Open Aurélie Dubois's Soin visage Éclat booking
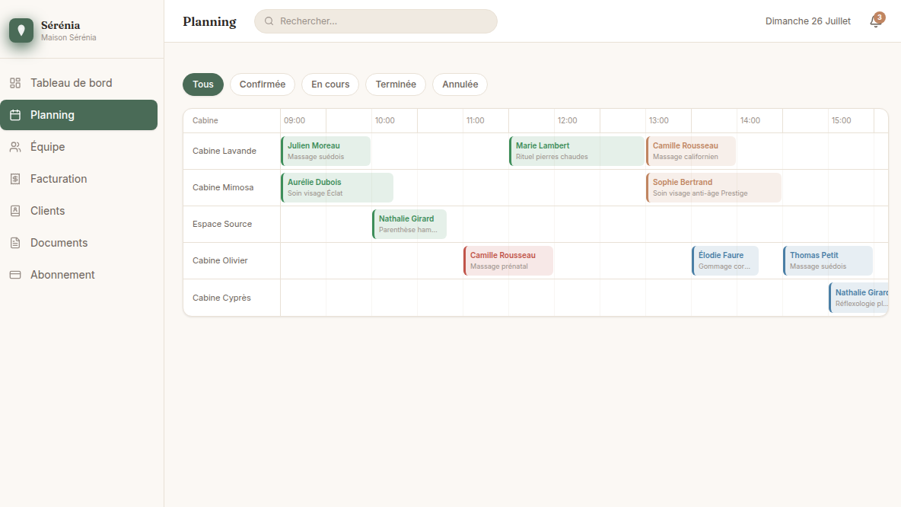The width and height of the screenshot is (901, 507). pos(337,187)
